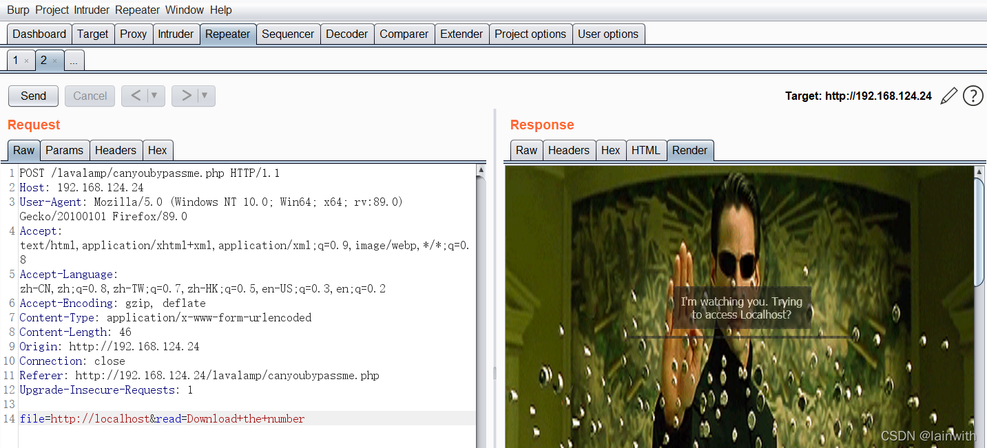This screenshot has width=987, height=448.
Task: Click the Target URL label
Action: (x=858, y=96)
